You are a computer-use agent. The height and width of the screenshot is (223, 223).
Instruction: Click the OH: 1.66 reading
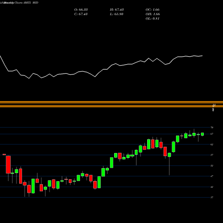pos(153,14)
